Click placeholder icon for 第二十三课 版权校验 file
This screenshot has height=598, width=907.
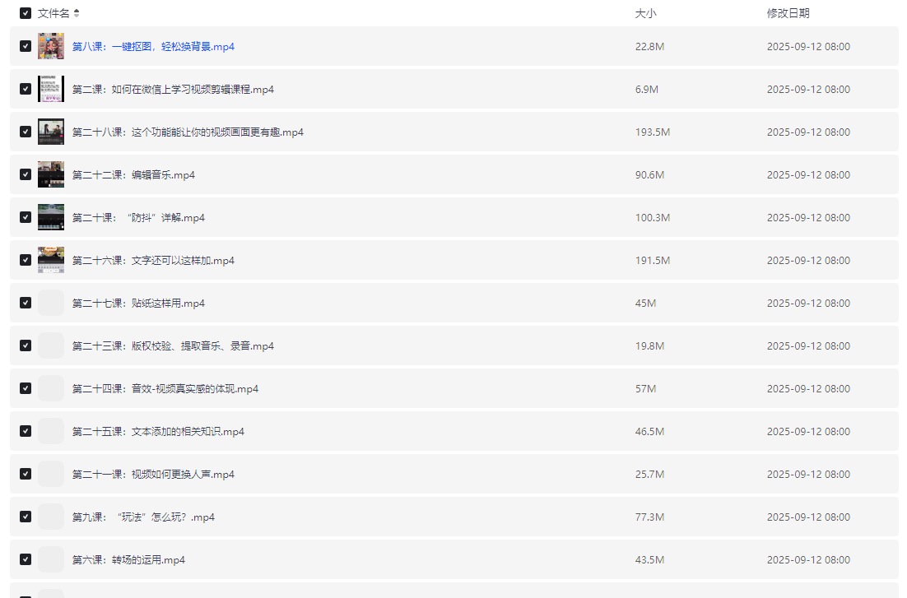click(x=51, y=345)
